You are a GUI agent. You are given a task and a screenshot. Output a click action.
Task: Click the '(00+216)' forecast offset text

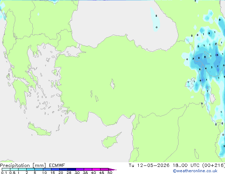click(214, 165)
